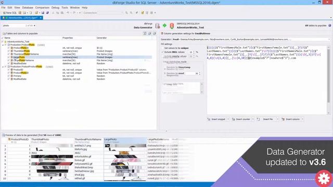Adjust the Random by seed value spinner
This screenshot has height=187, width=333.
pos(200,73)
